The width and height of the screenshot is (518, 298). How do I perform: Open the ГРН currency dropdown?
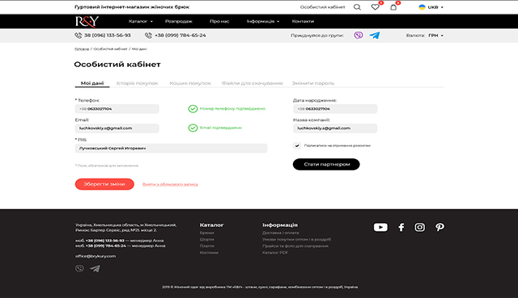[x=435, y=36]
